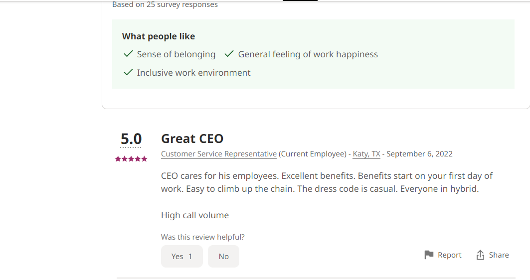Click checkmark beside General feeling of work happiness
Viewport: 530px width, 280px height.
229,54
